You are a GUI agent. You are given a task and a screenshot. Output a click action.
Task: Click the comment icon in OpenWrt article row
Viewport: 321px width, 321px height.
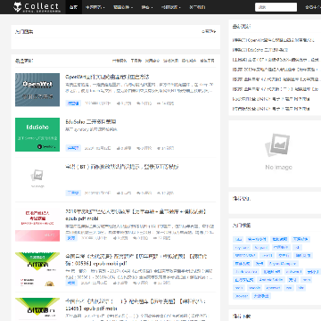[x=138, y=103]
